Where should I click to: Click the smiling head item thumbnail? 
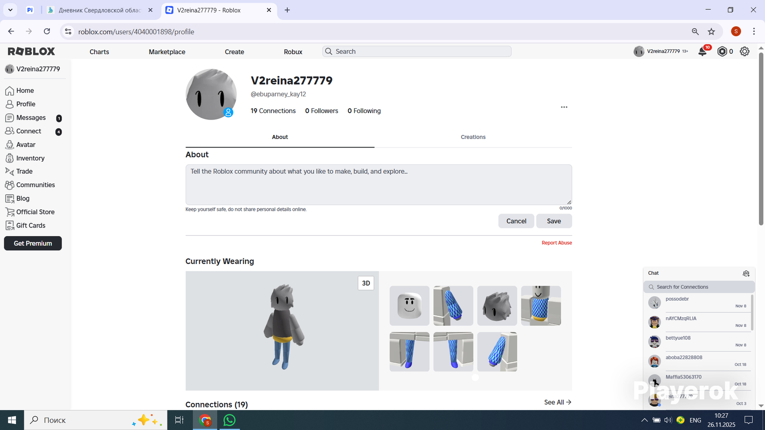tap(410, 306)
